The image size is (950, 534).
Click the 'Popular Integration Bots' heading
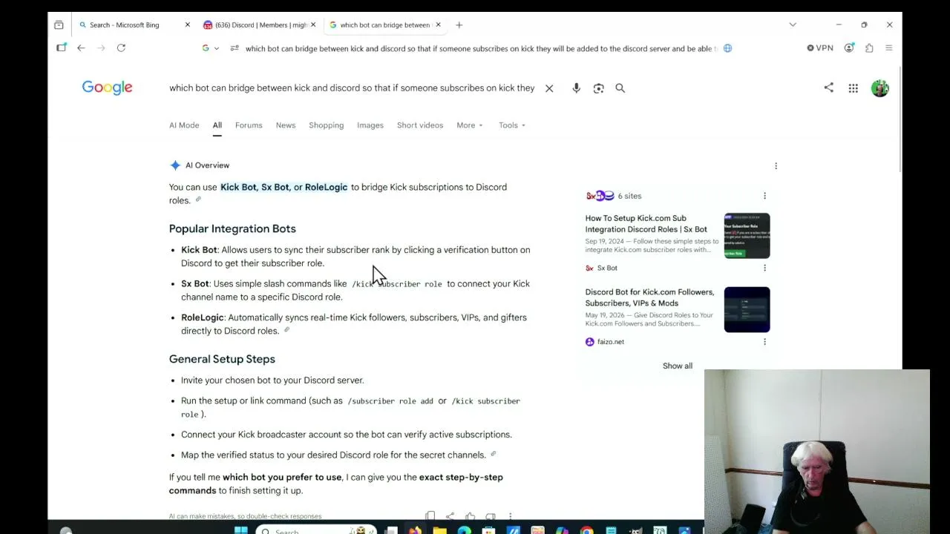coord(232,228)
